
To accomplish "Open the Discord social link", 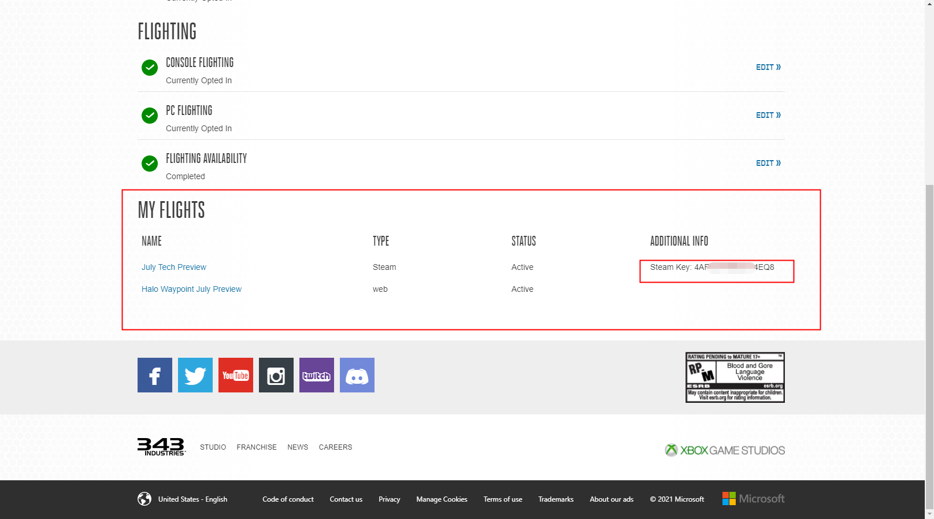I will click(x=357, y=375).
